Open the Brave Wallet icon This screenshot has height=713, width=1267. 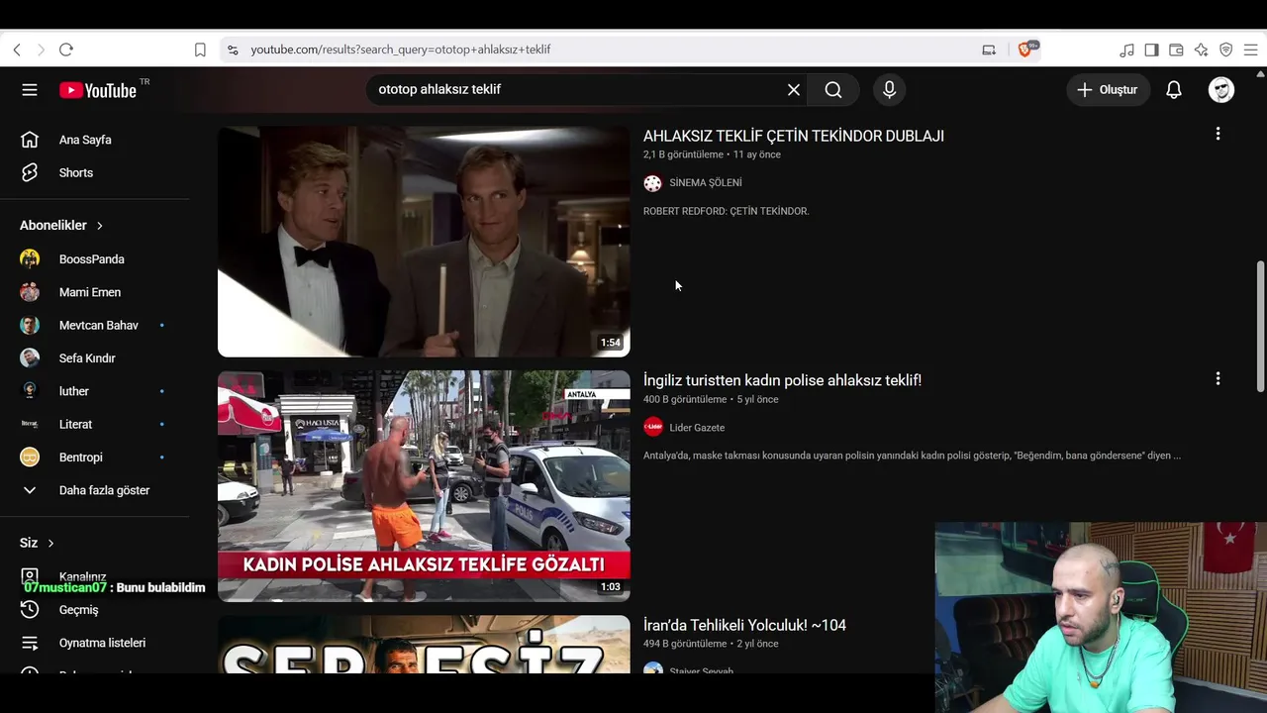(1177, 50)
